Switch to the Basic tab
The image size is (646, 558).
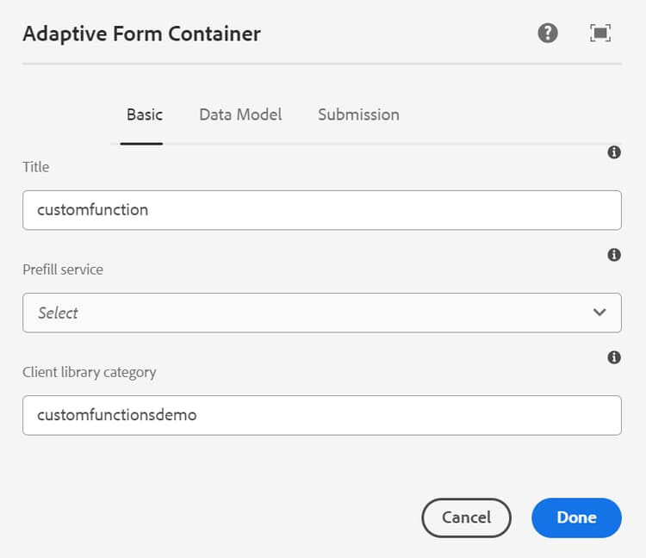[144, 115]
